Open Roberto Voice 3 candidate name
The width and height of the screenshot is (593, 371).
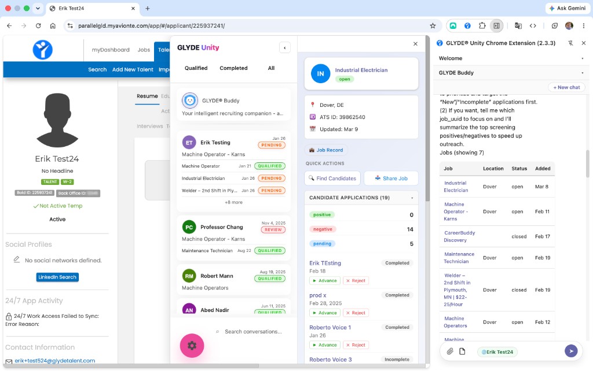tap(330, 359)
